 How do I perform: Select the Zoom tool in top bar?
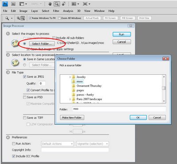pyautogui.click(x=57, y=4)
